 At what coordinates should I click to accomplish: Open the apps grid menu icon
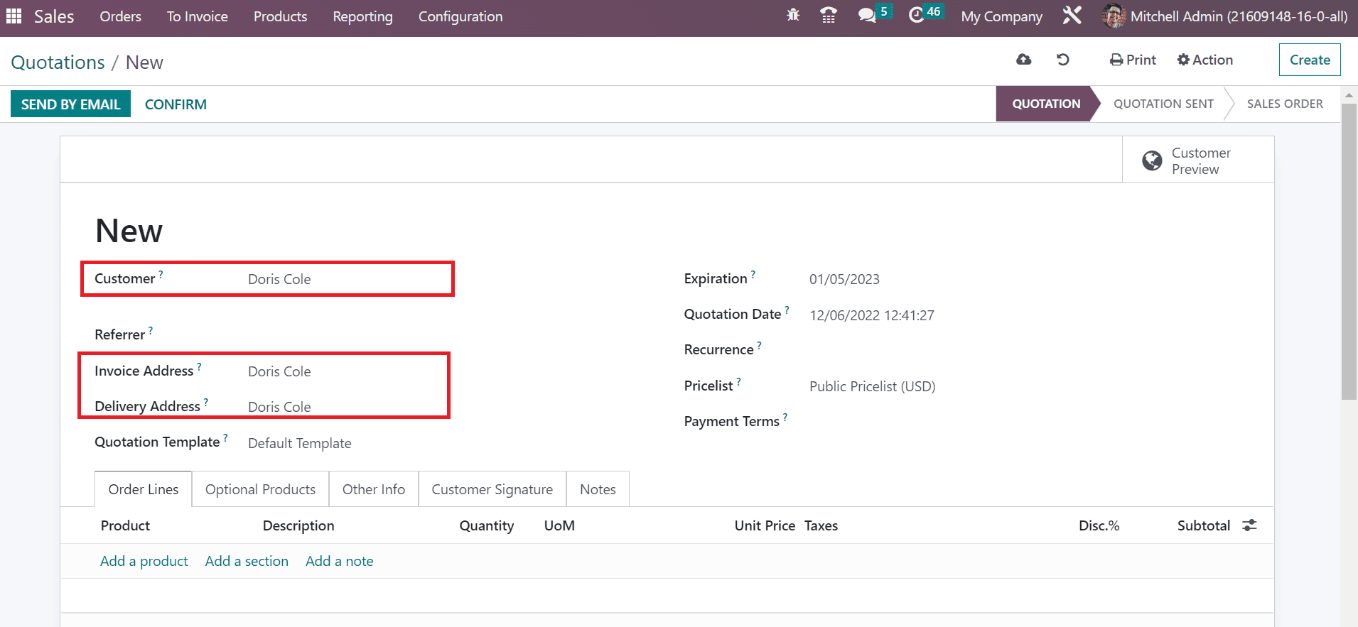[14, 16]
